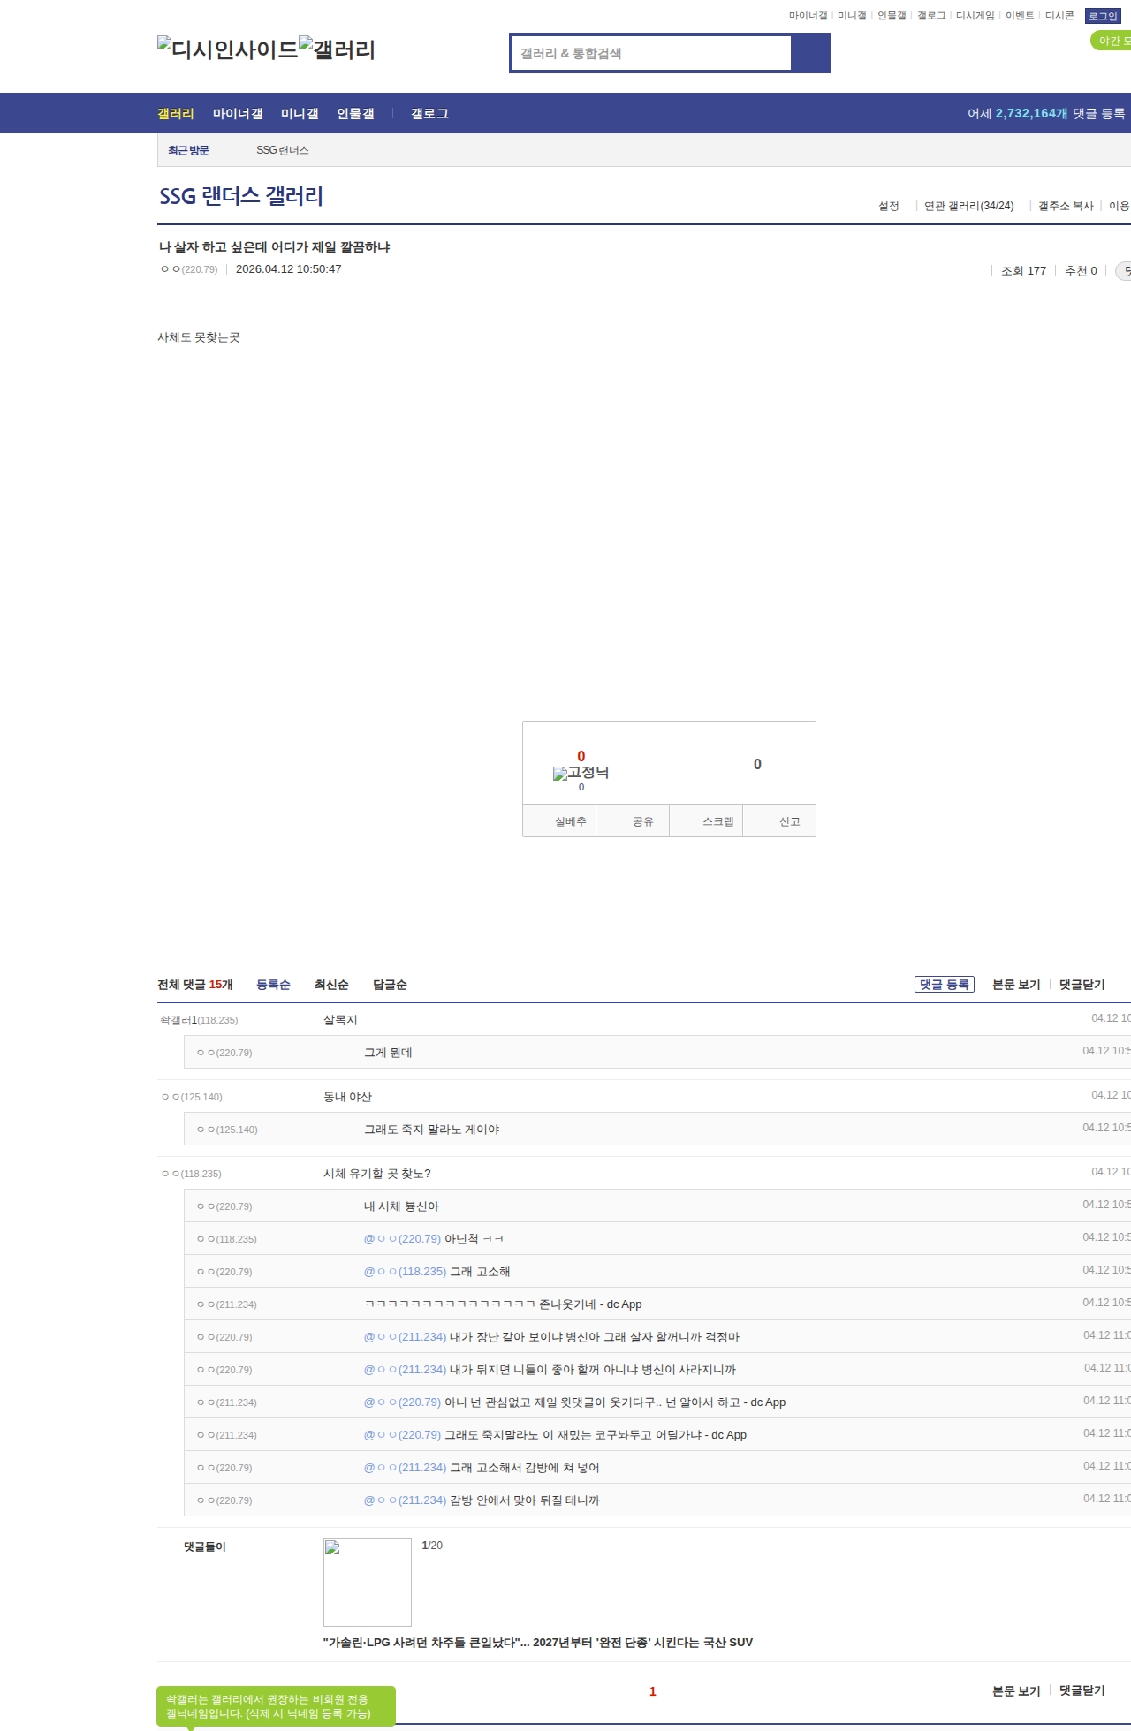The height and width of the screenshot is (1731, 1131).
Task: Click 댓글닫기 beside the 댓글 등록 button
Action: pos(1082,985)
